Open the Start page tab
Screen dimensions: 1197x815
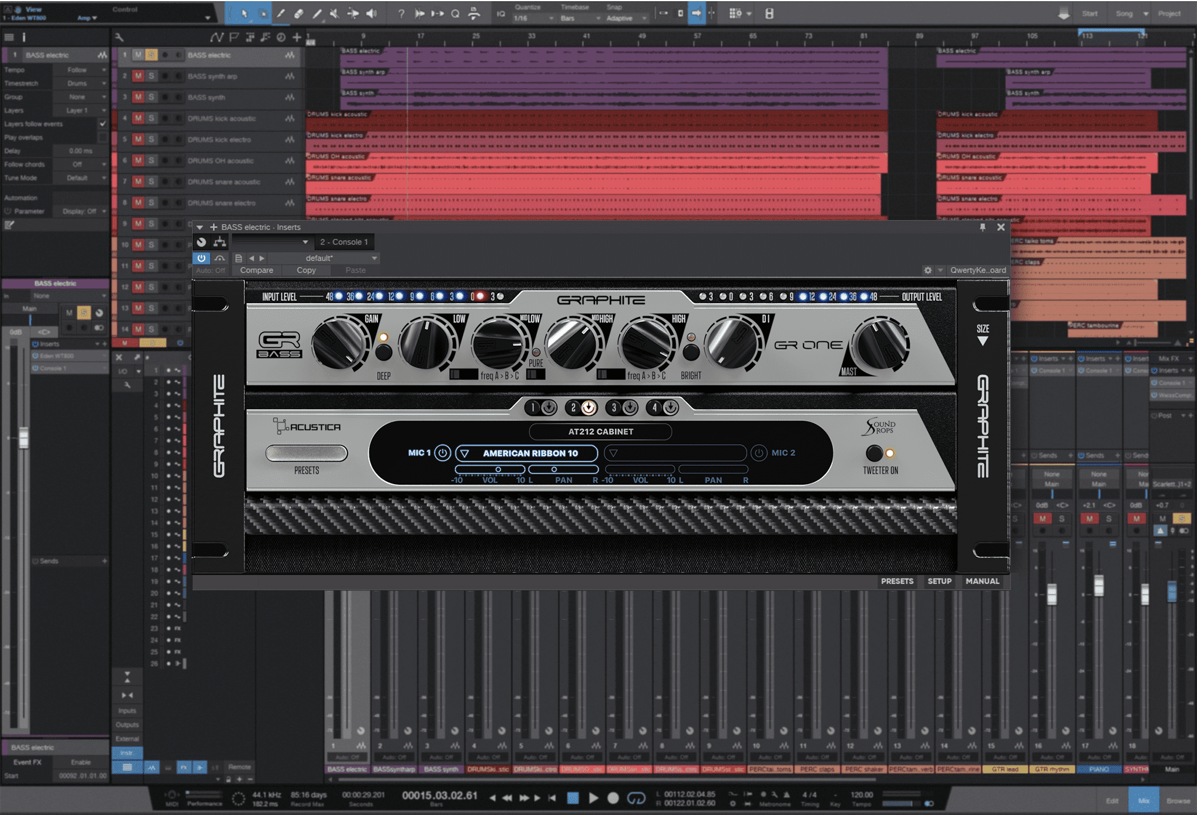1090,13
